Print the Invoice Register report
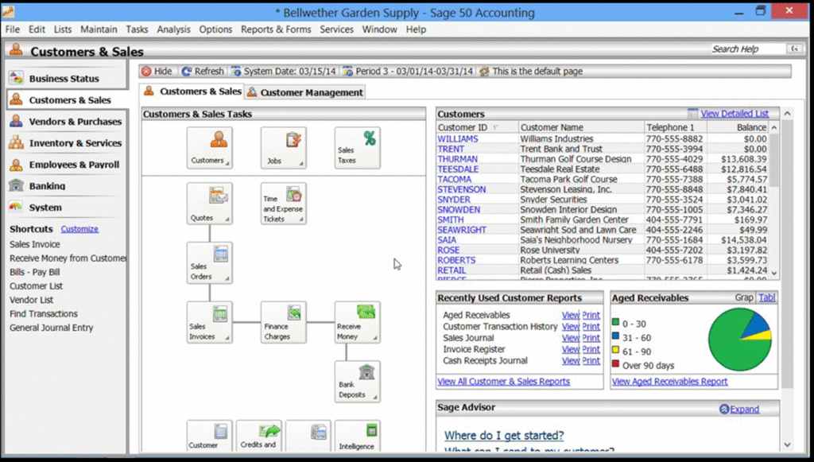 (591, 349)
